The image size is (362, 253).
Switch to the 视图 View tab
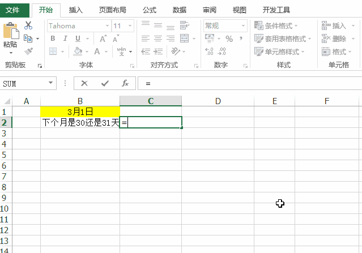click(x=240, y=10)
